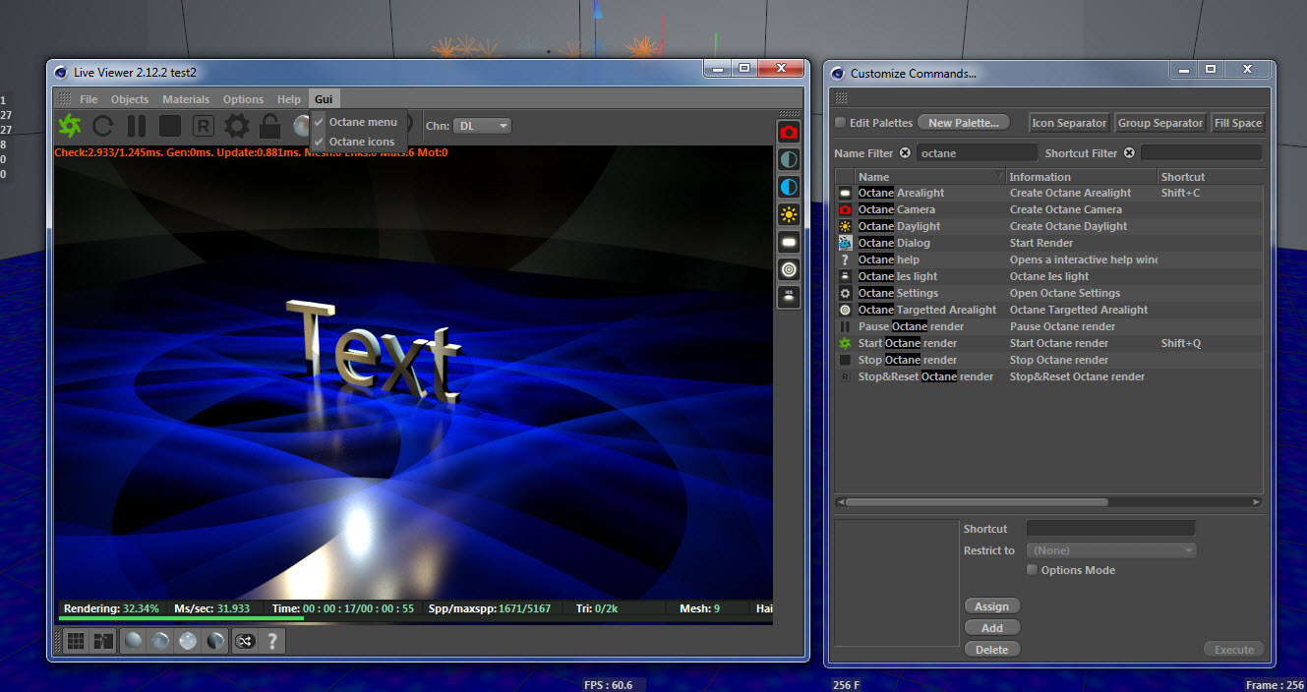Add Octane Arealight via white rectangle sidebar icon
Viewport: 1307px width, 692px height.
tap(789, 242)
